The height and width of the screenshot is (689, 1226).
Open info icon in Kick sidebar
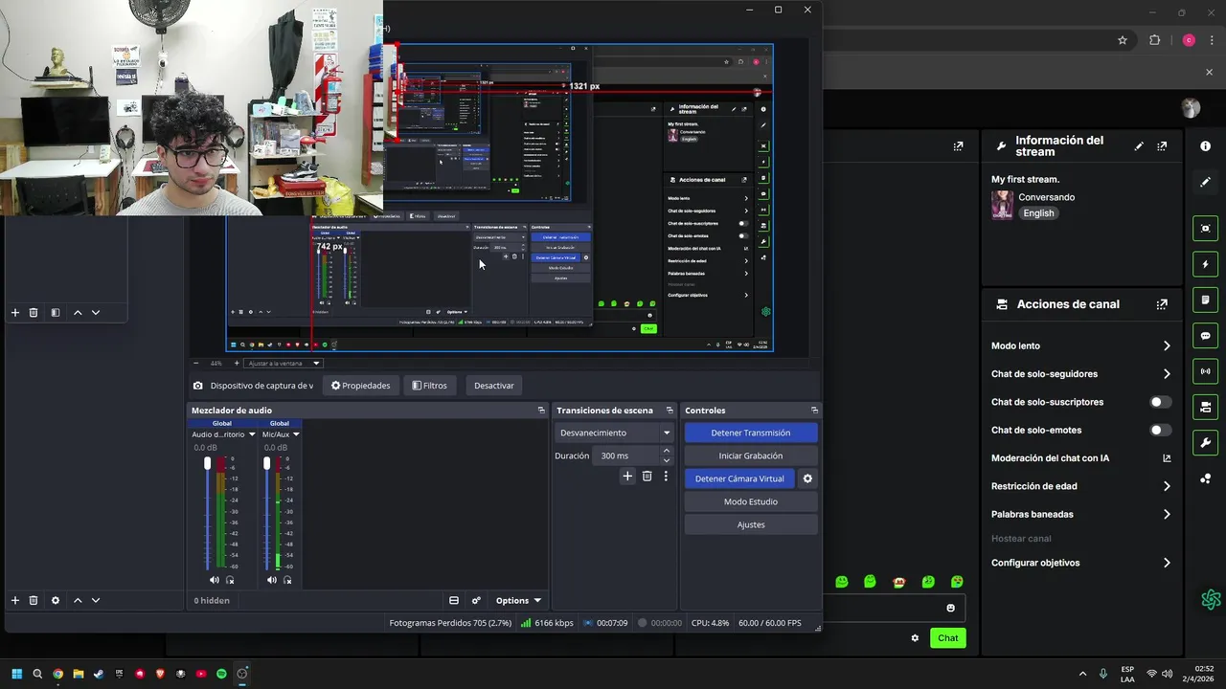pyautogui.click(x=1206, y=146)
